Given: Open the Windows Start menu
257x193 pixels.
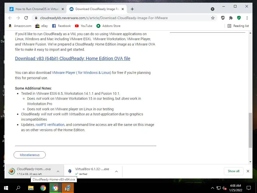Looking at the screenshot, I should pos(6,188).
